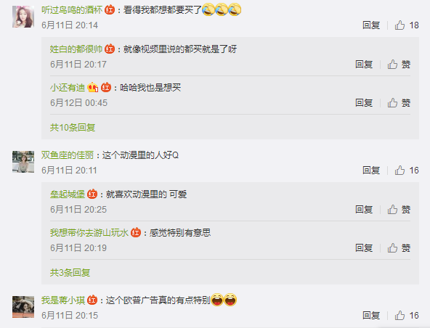The height and width of the screenshot is (328, 430).
Task: Open avatar of 我是蒋小琪
Action: tap(23, 307)
